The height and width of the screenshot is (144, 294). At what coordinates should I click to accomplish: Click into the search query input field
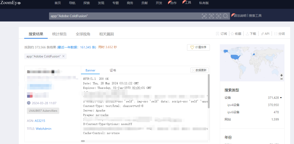[125, 16]
